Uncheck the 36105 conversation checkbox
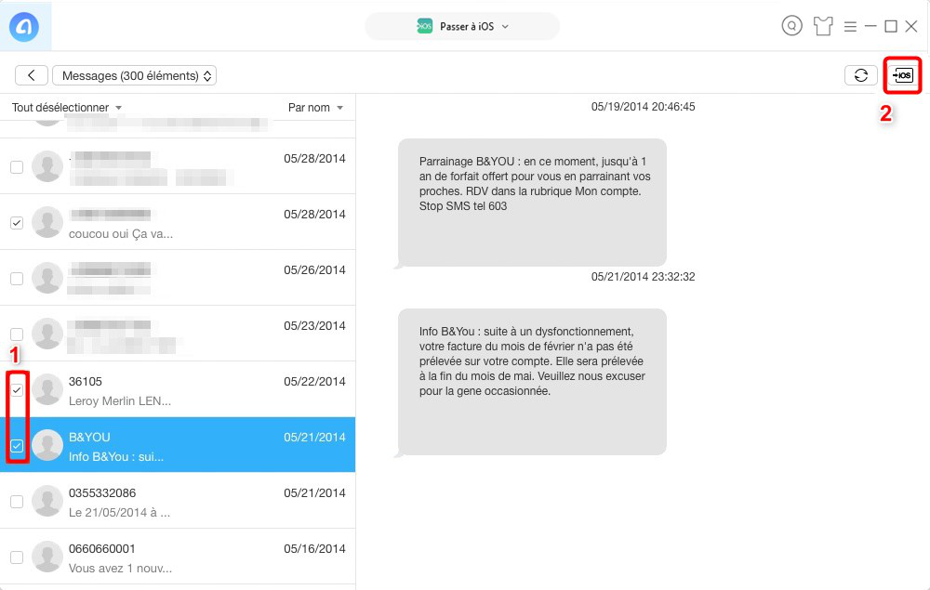This screenshot has height=590, width=930. [x=16, y=389]
